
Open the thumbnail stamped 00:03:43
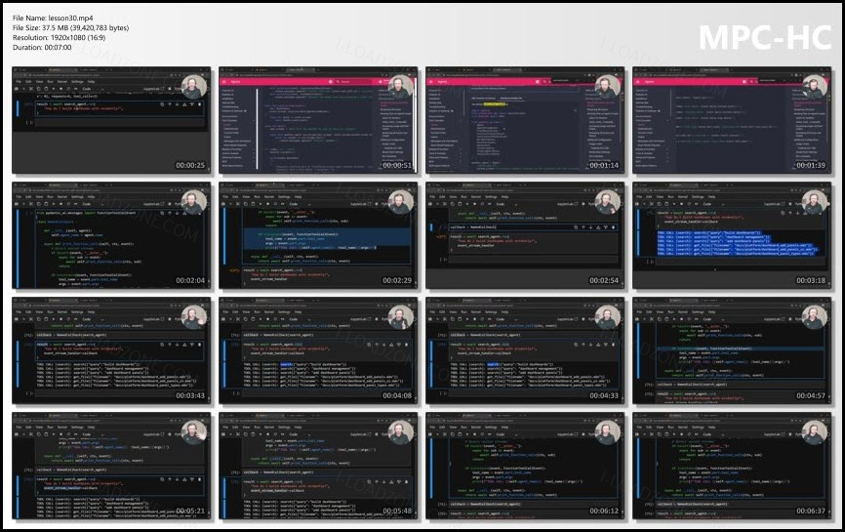pyautogui.click(x=111, y=350)
